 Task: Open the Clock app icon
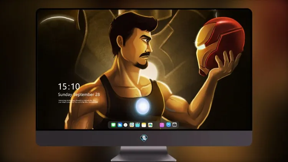point(126,125)
